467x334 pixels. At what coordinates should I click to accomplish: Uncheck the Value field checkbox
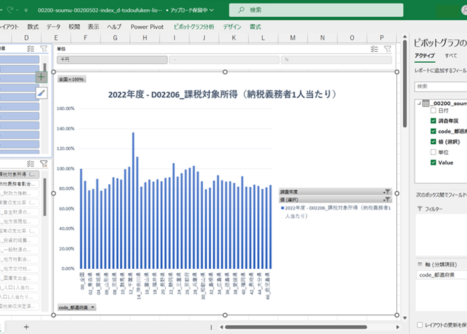[433, 162]
